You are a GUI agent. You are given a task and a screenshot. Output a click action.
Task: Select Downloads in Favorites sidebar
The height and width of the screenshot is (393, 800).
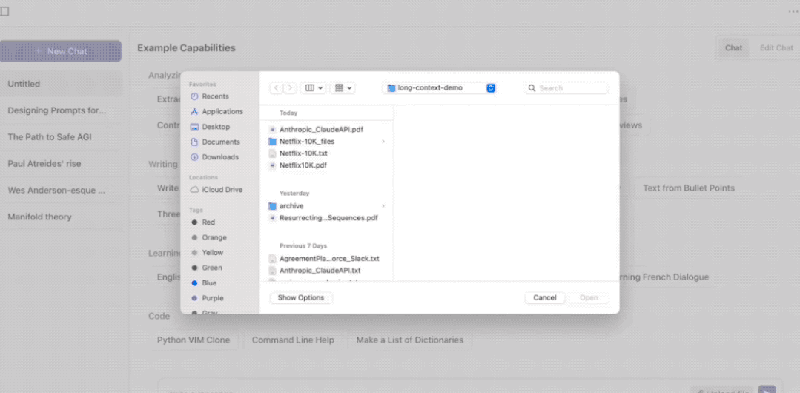[x=220, y=157]
